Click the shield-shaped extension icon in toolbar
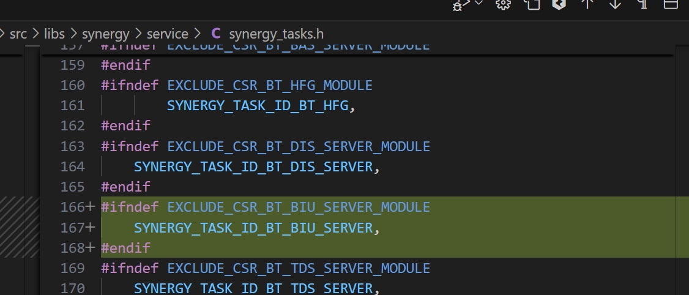Viewport: 689px width, 295px height. coord(559,4)
